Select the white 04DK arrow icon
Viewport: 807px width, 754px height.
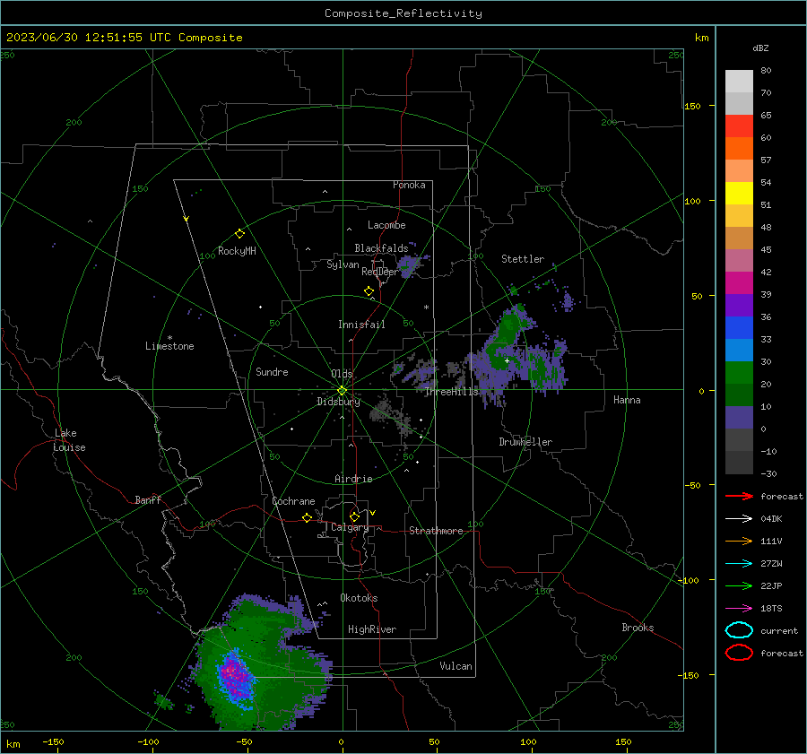739,518
